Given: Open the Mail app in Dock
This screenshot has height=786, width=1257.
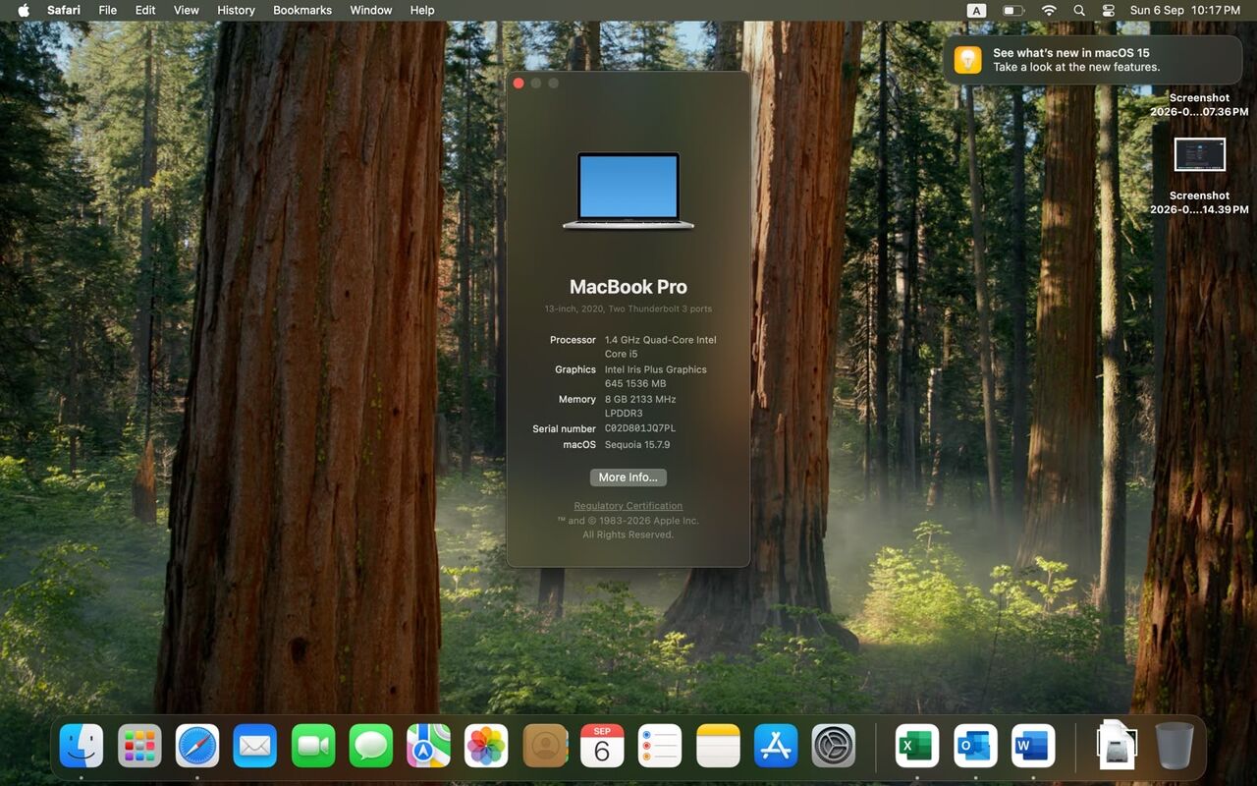Looking at the screenshot, I should [255, 746].
